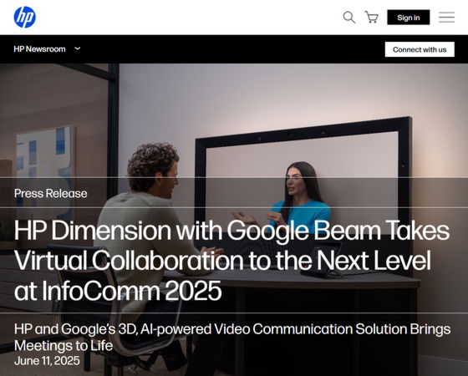Click the black newsroom navigation bar center
Viewport: 468px width, 376px height.
pos(234,49)
